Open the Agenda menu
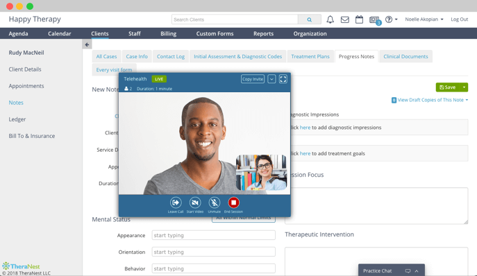This screenshot has width=477, height=276. (18, 34)
